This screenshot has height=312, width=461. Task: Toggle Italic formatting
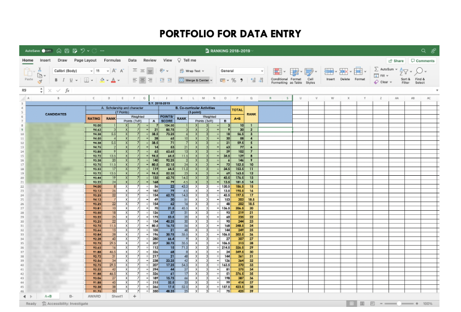click(63, 80)
